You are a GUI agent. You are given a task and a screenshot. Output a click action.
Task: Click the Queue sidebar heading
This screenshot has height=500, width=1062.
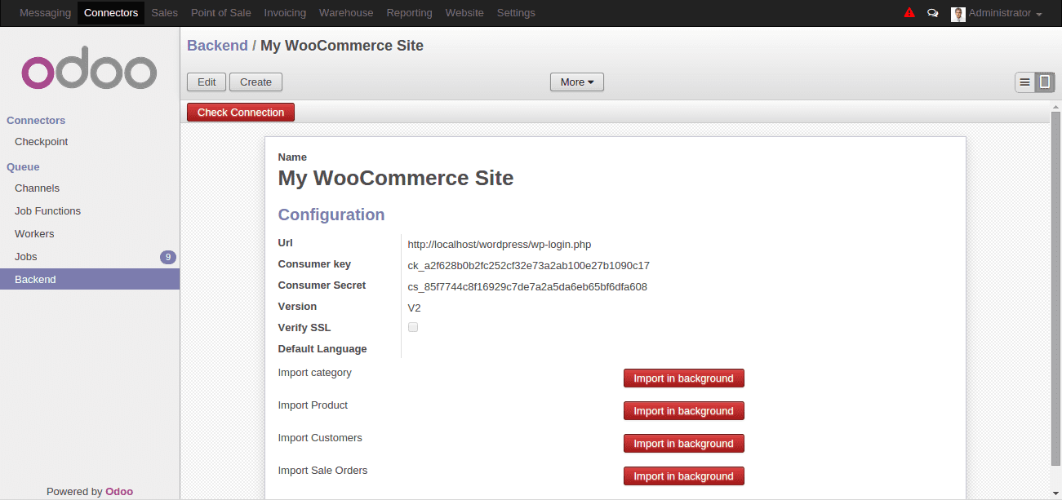23,167
